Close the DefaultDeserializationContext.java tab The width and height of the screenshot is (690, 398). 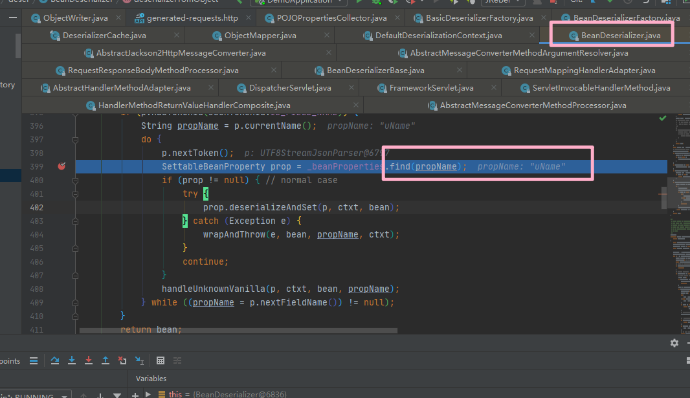tap(532, 35)
